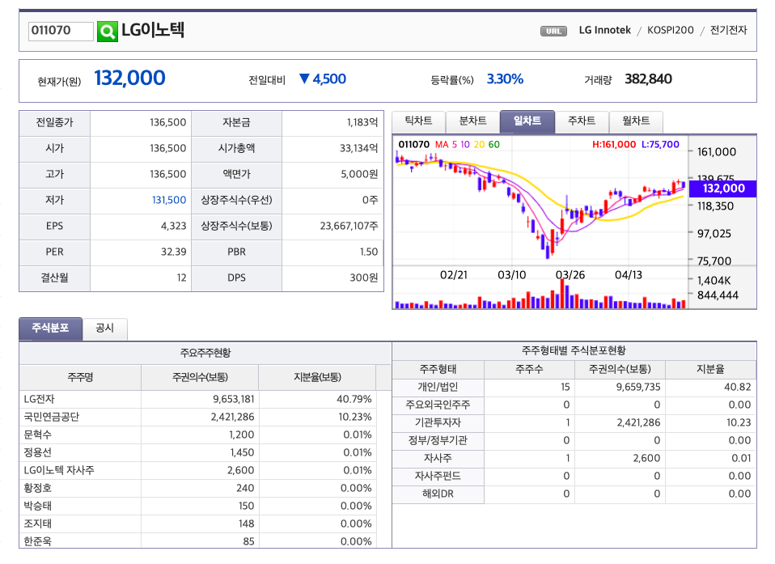Click the 기관투자자 row label
775x564 pixels.
[438, 422]
